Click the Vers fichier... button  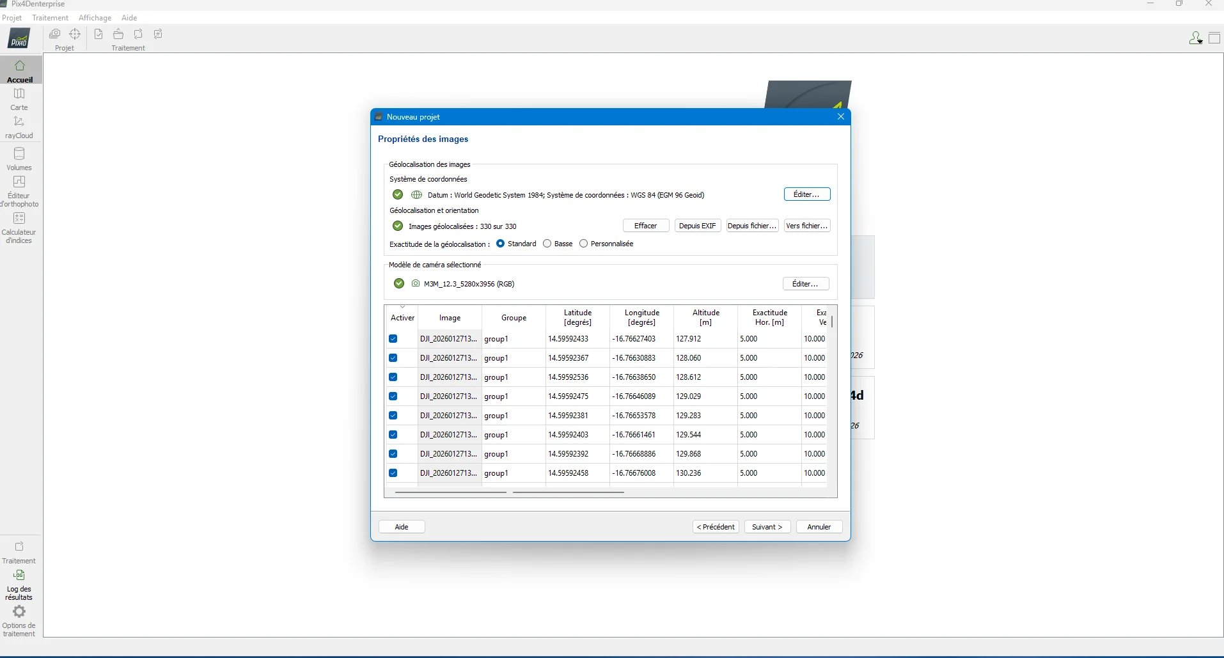pos(807,226)
